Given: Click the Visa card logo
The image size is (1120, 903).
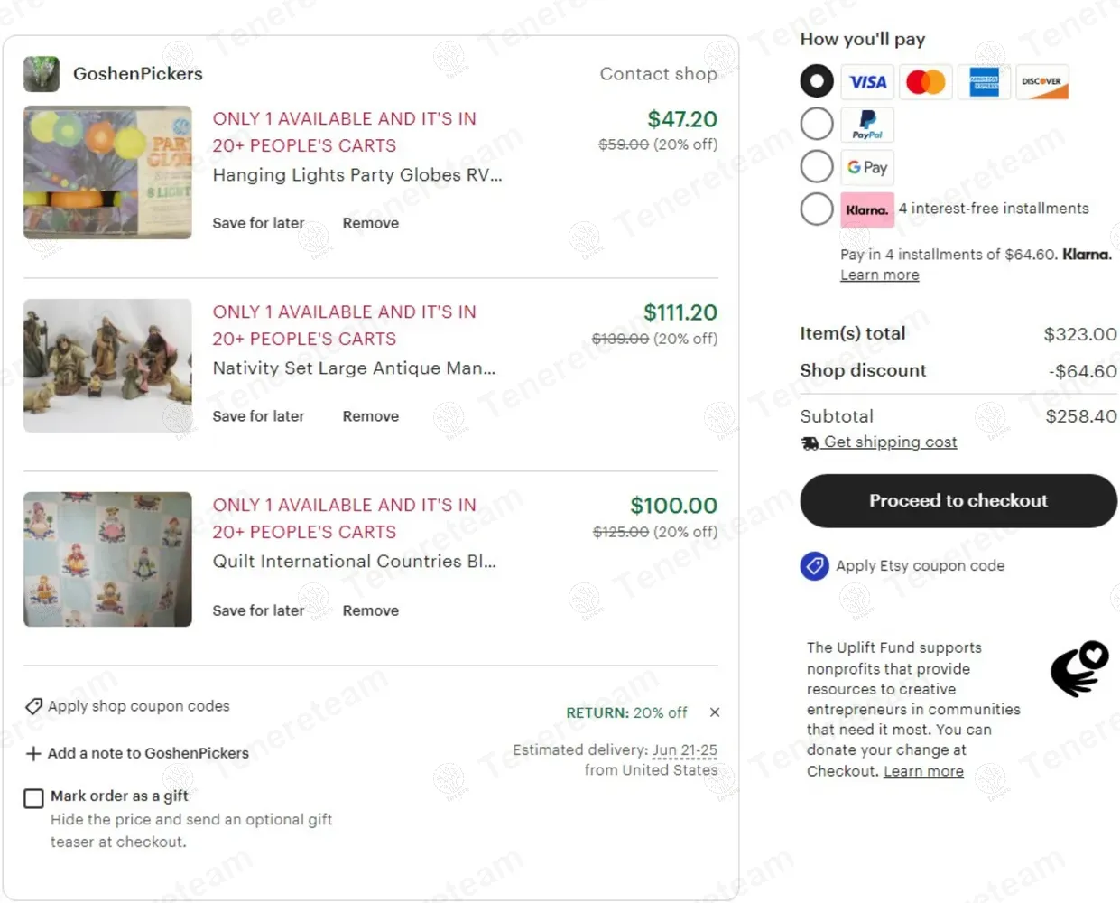Looking at the screenshot, I should point(867,82).
